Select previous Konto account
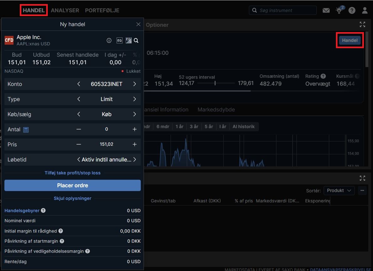Screen dimensions: 373x271 [x=79, y=84]
